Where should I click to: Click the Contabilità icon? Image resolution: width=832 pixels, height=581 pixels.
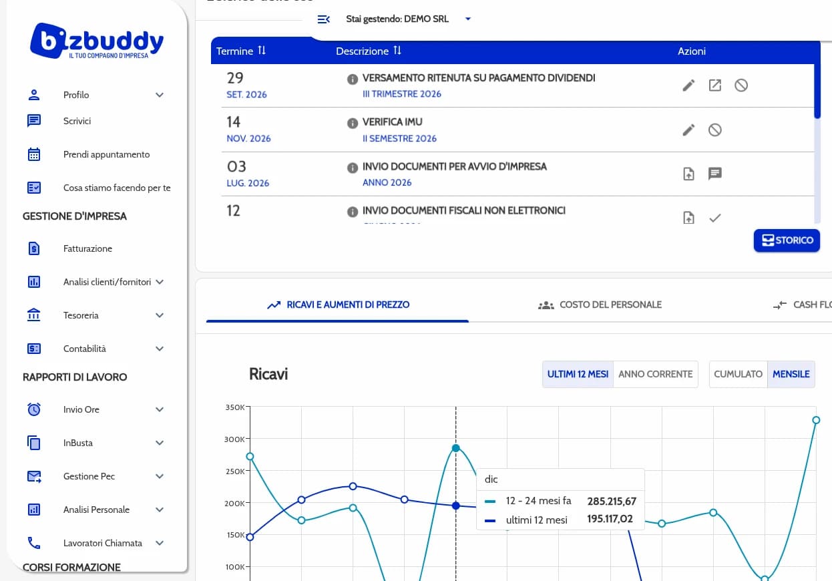point(34,349)
